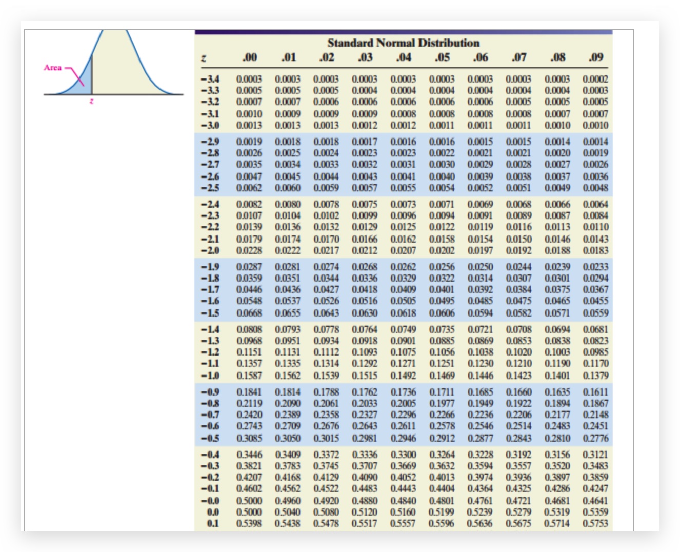Click the cell value 0.1003

click(x=557, y=352)
